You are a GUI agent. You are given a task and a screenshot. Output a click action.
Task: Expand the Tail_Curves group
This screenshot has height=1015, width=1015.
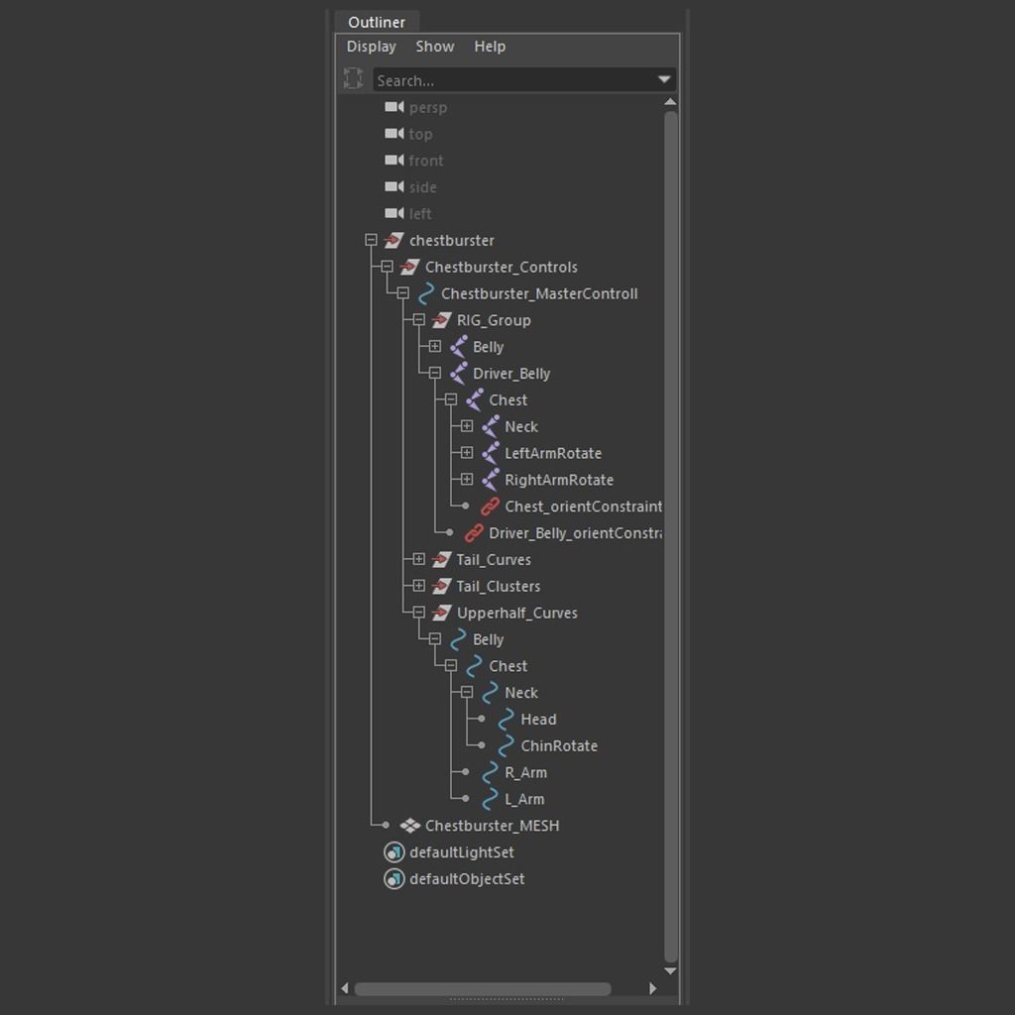pyautogui.click(x=418, y=560)
